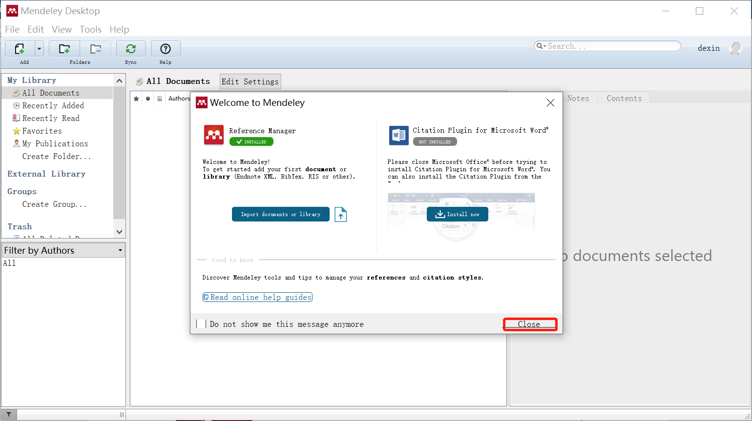Viewport: 752px width, 421px height.
Task: Click the dexin user avatar icon
Action: [x=735, y=48]
